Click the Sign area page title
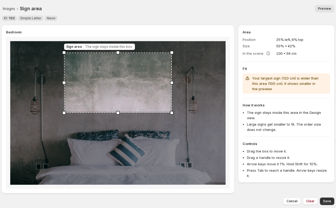This screenshot has height=208, width=336. 31,9
